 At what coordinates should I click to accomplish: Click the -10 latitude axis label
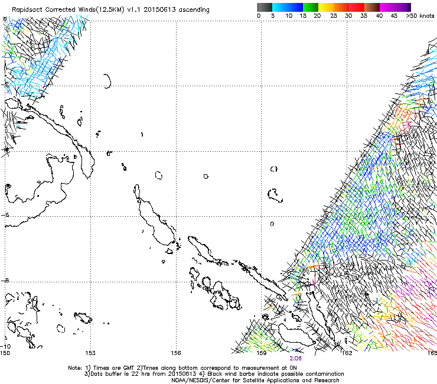click(x=5, y=347)
